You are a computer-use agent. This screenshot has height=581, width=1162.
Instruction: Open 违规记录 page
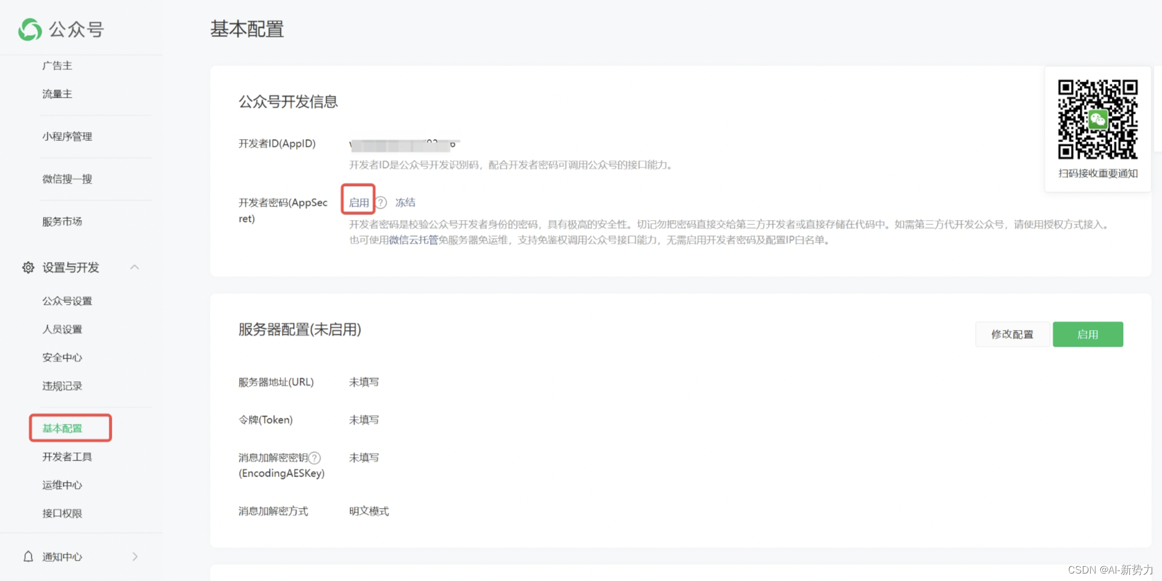62,386
